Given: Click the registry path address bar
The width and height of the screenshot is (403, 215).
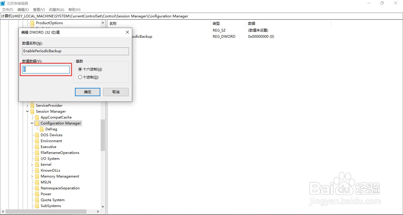Looking at the screenshot, I should 201,16.
